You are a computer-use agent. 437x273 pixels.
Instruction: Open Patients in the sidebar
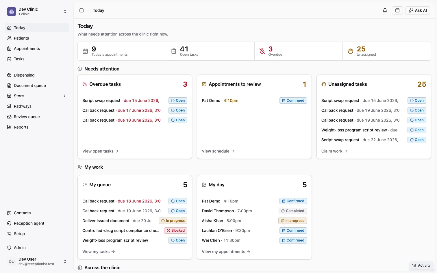[37, 38]
